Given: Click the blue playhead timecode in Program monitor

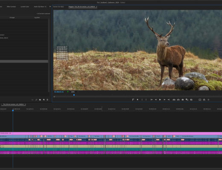Looking at the screenshot, I should coord(59,92).
